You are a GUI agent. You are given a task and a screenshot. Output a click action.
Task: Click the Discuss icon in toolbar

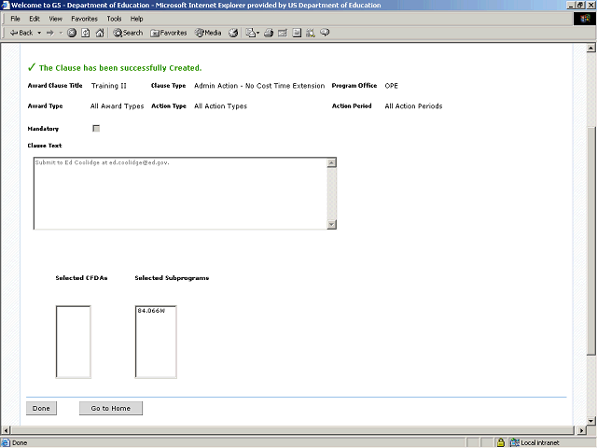click(x=297, y=33)
